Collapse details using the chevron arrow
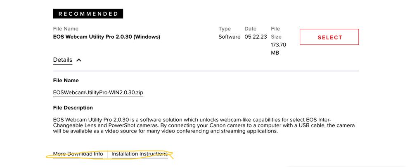412x167 pixels. tap(79, 60)
